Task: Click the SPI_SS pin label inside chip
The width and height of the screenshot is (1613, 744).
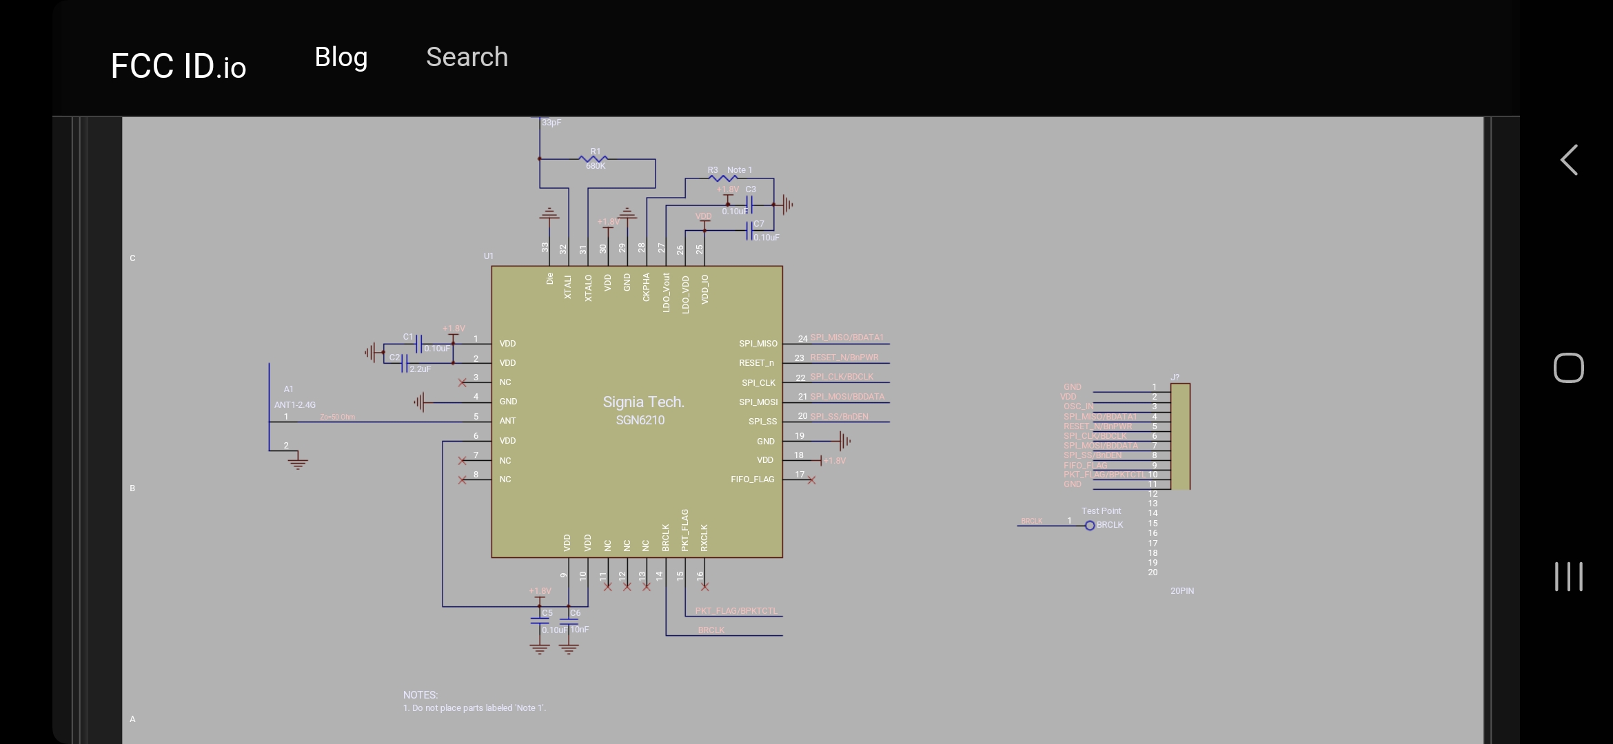Action: pos(762,422)
